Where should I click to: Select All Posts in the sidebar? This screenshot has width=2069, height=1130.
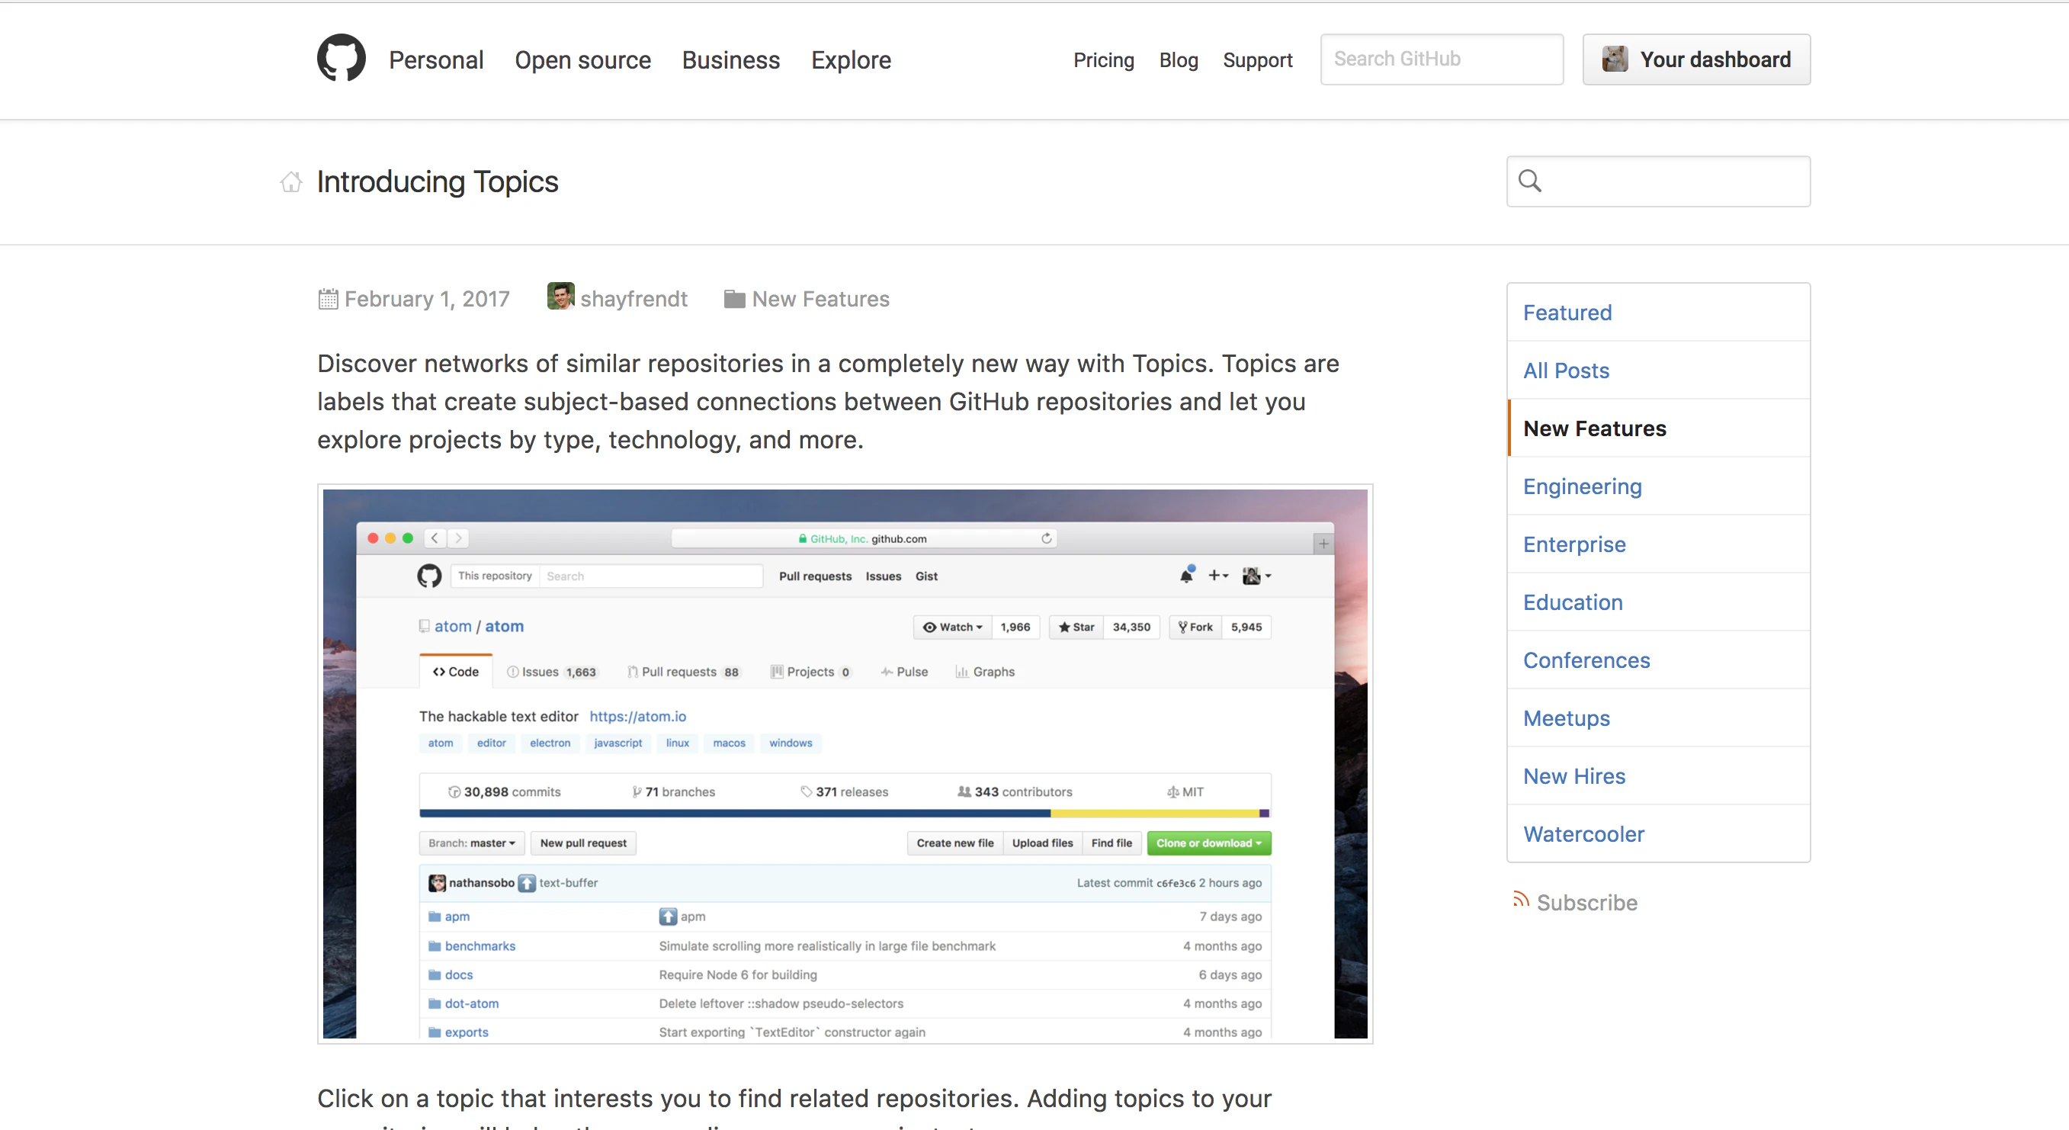pyautogui.click(x=1658, y=371)
